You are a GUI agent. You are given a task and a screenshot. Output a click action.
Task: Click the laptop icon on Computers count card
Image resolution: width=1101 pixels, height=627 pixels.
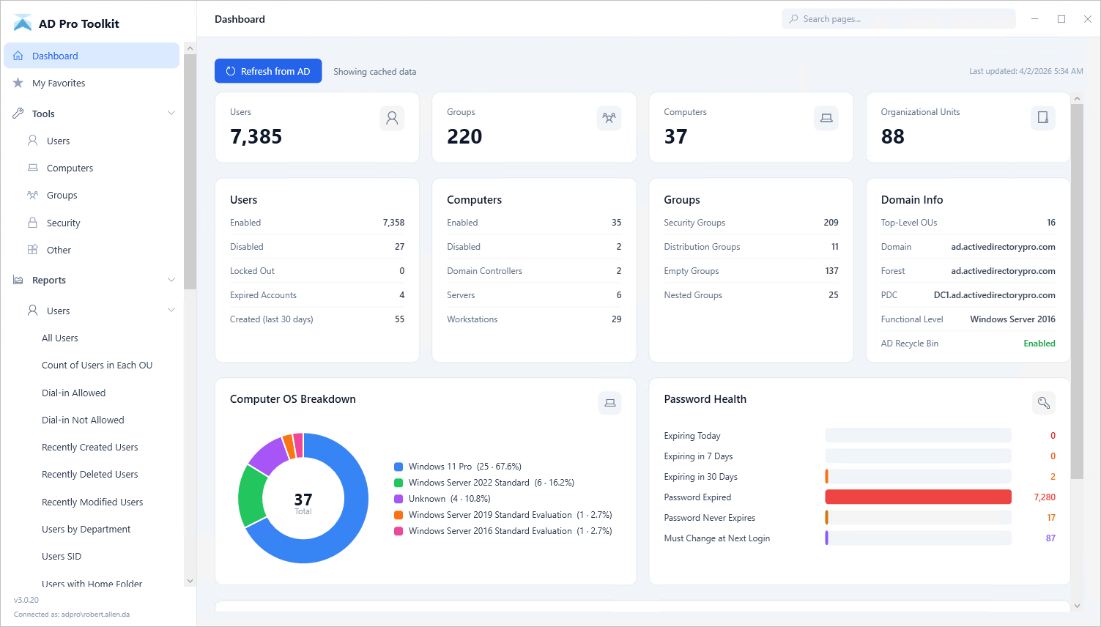click(x=826, y=118)
